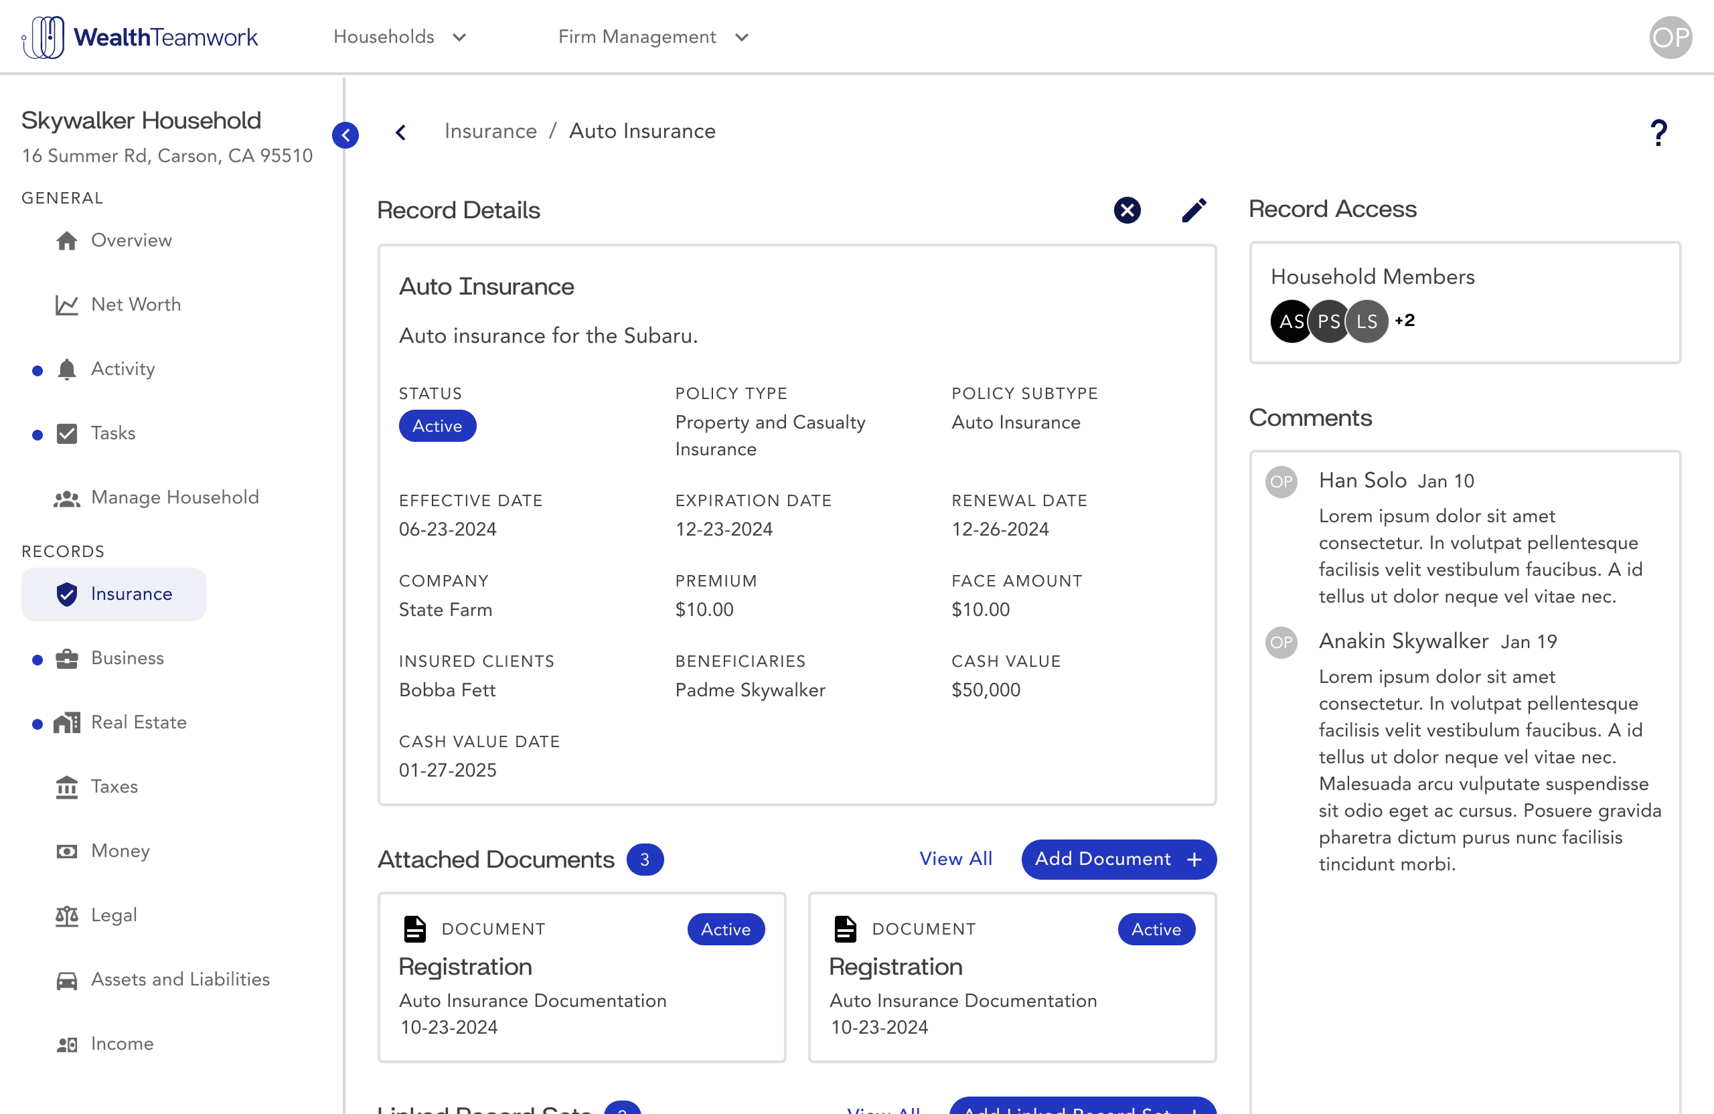The width and height of the screenshot is (1714, 1114).
Task: Click the LS household member avatar
Action: click(1366, 321)
